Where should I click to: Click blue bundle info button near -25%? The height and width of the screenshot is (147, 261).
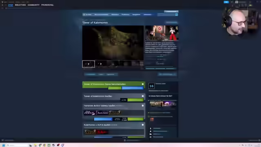tap(103, 119)
